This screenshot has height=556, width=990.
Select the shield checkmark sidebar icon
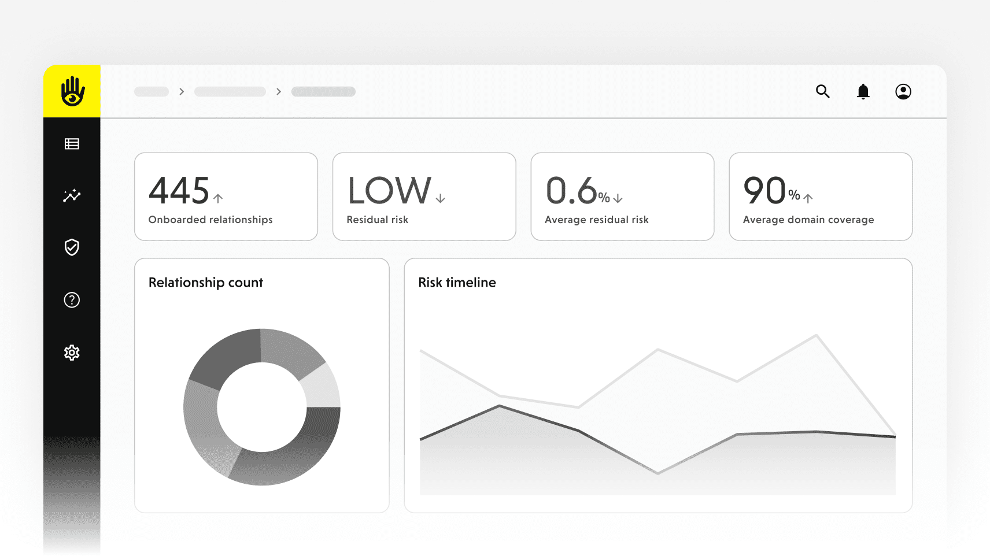(x=72, y=247)
